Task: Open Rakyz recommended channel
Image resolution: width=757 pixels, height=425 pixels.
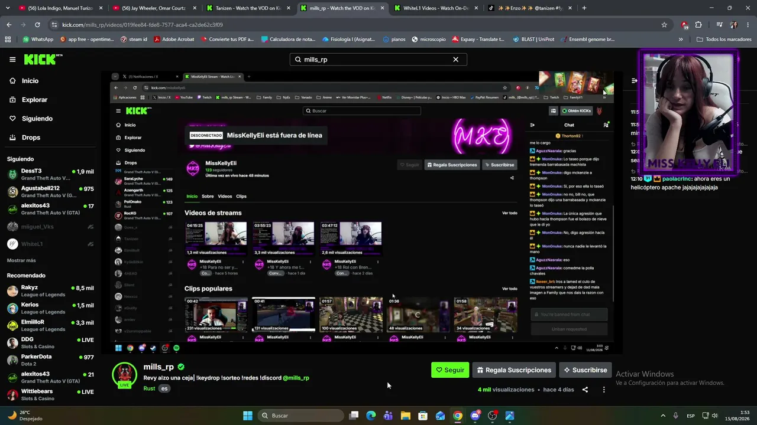Action: 50,291
